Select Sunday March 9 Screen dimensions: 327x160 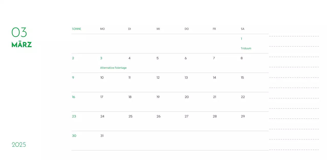pyautogui.click(x=73, y=78)
